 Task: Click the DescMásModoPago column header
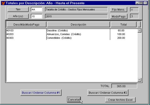26,24
